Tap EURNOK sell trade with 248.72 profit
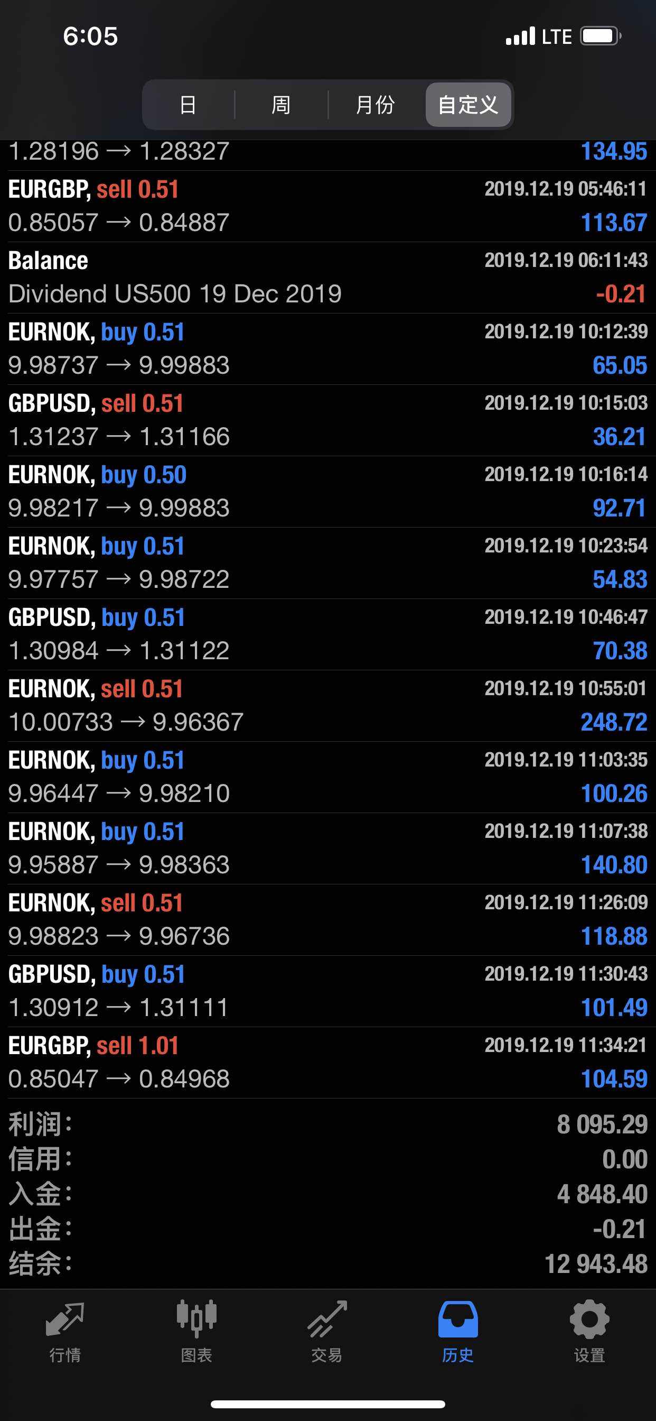This screenshot has width=656, height=1421. tap(327, 706)
